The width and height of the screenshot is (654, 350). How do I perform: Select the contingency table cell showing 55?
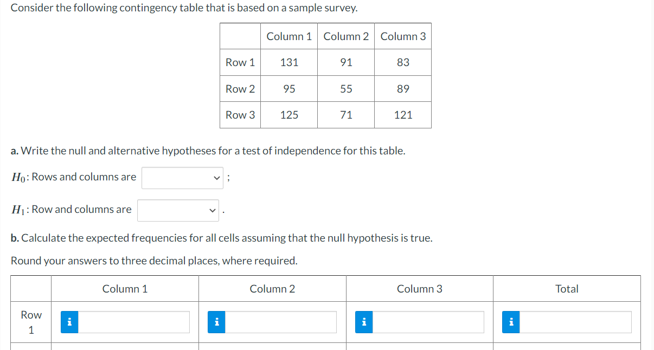[345, 89]
